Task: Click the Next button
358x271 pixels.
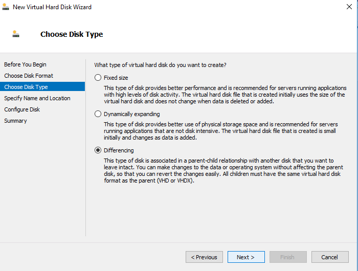Action: [x=246, y=257]
